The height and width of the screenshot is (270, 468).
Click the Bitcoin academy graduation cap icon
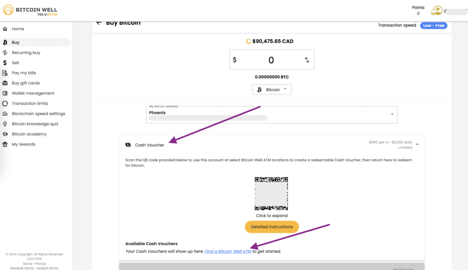tap(5, 134)
